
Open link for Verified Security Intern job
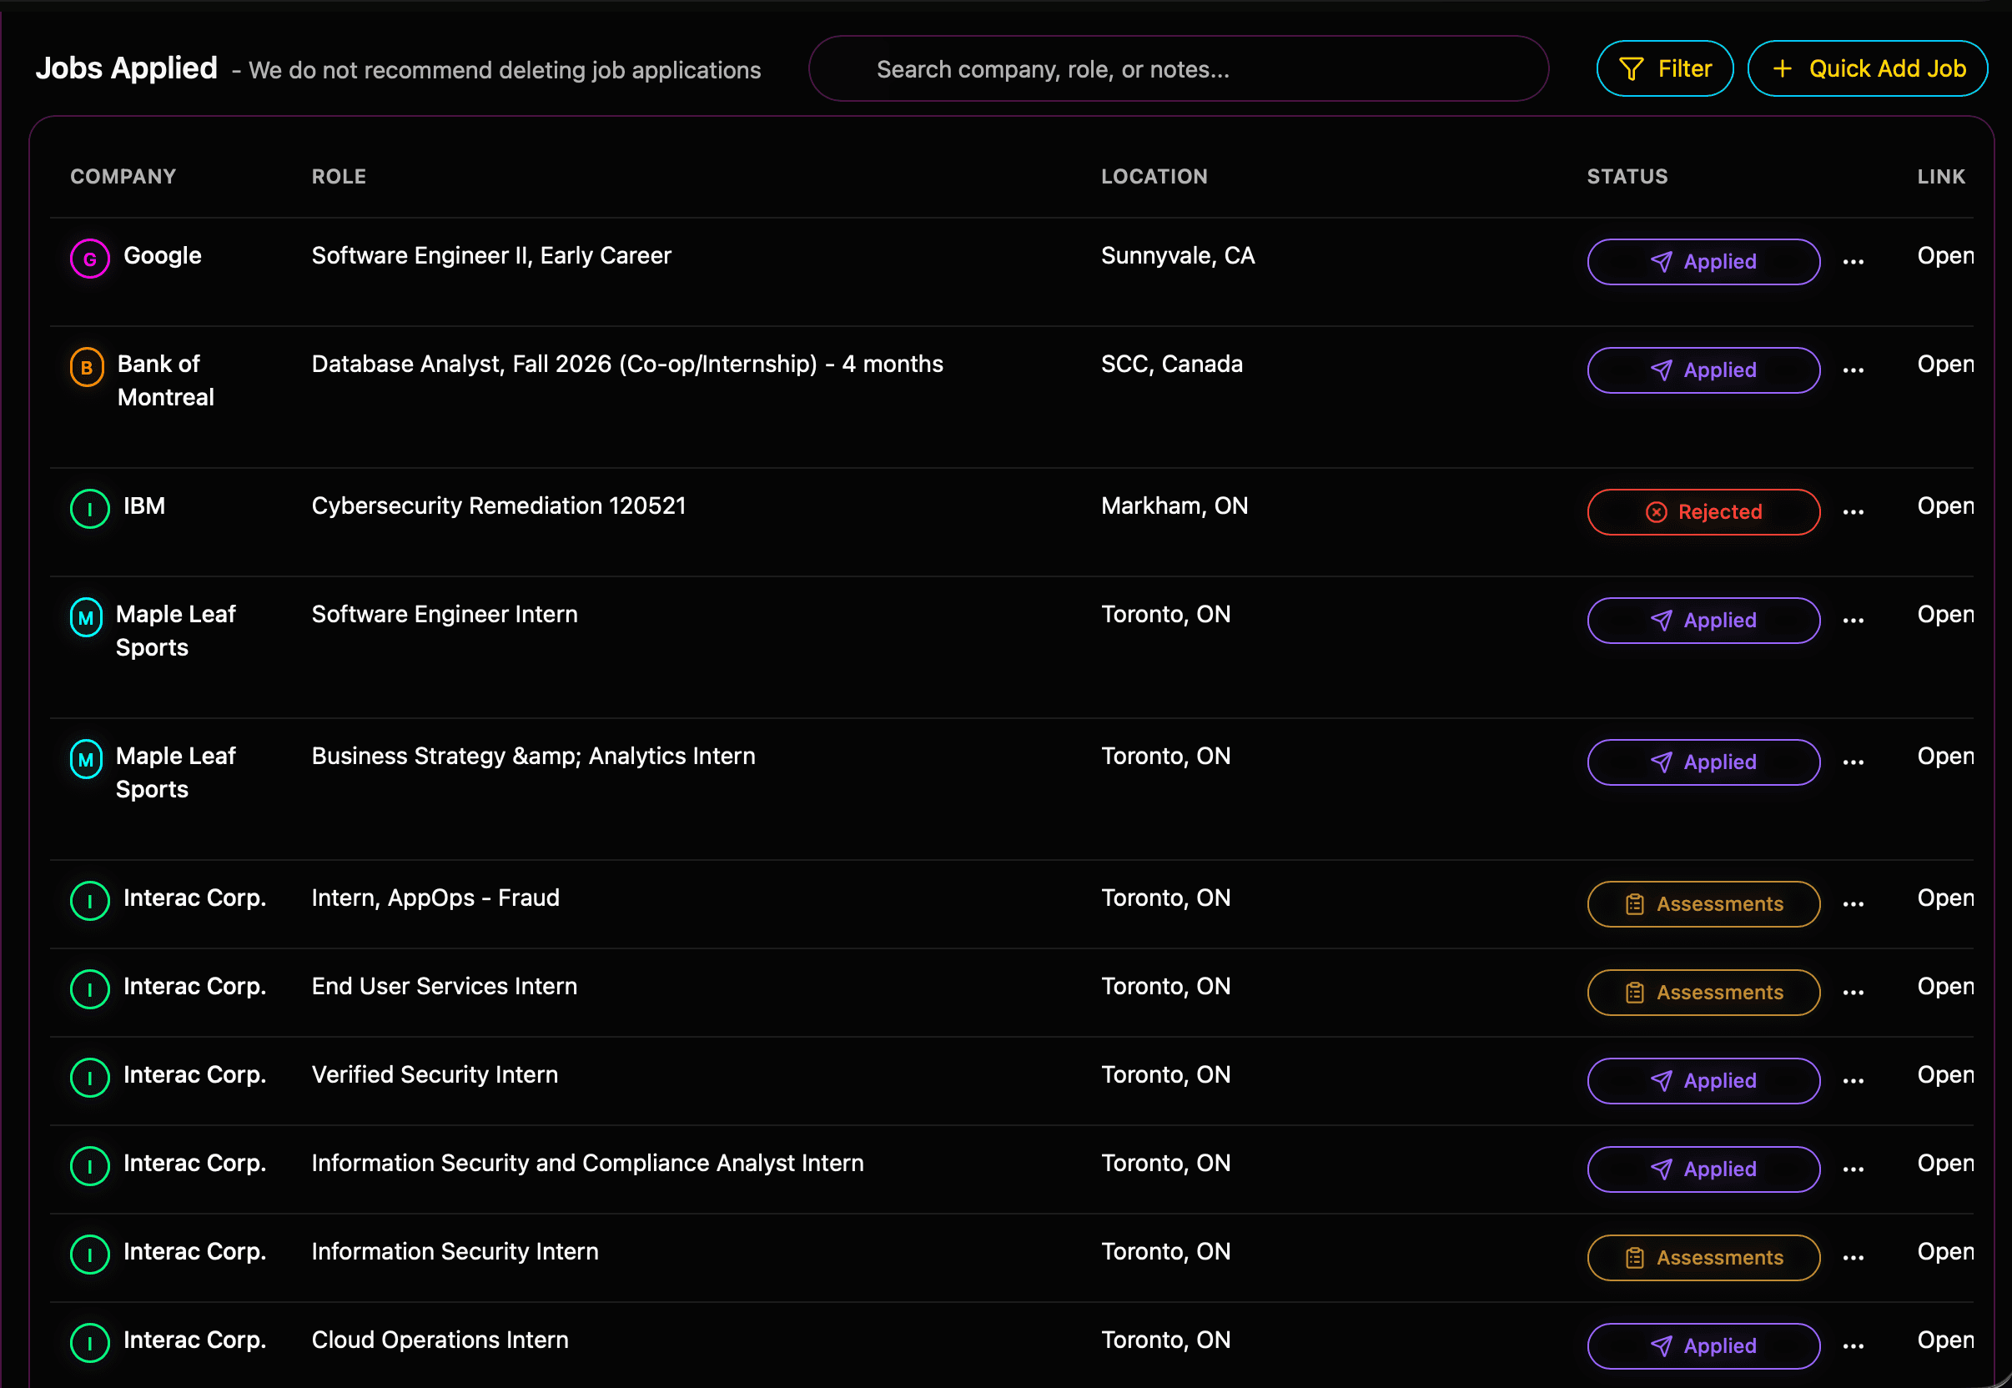tap(1945, 1075)
